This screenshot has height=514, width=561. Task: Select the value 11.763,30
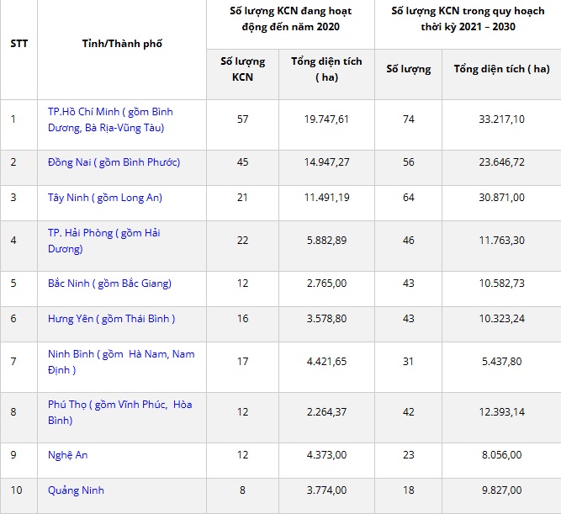click(501, 241)
